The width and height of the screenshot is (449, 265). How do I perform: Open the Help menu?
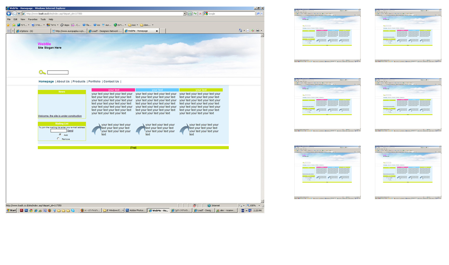point(51,19)
